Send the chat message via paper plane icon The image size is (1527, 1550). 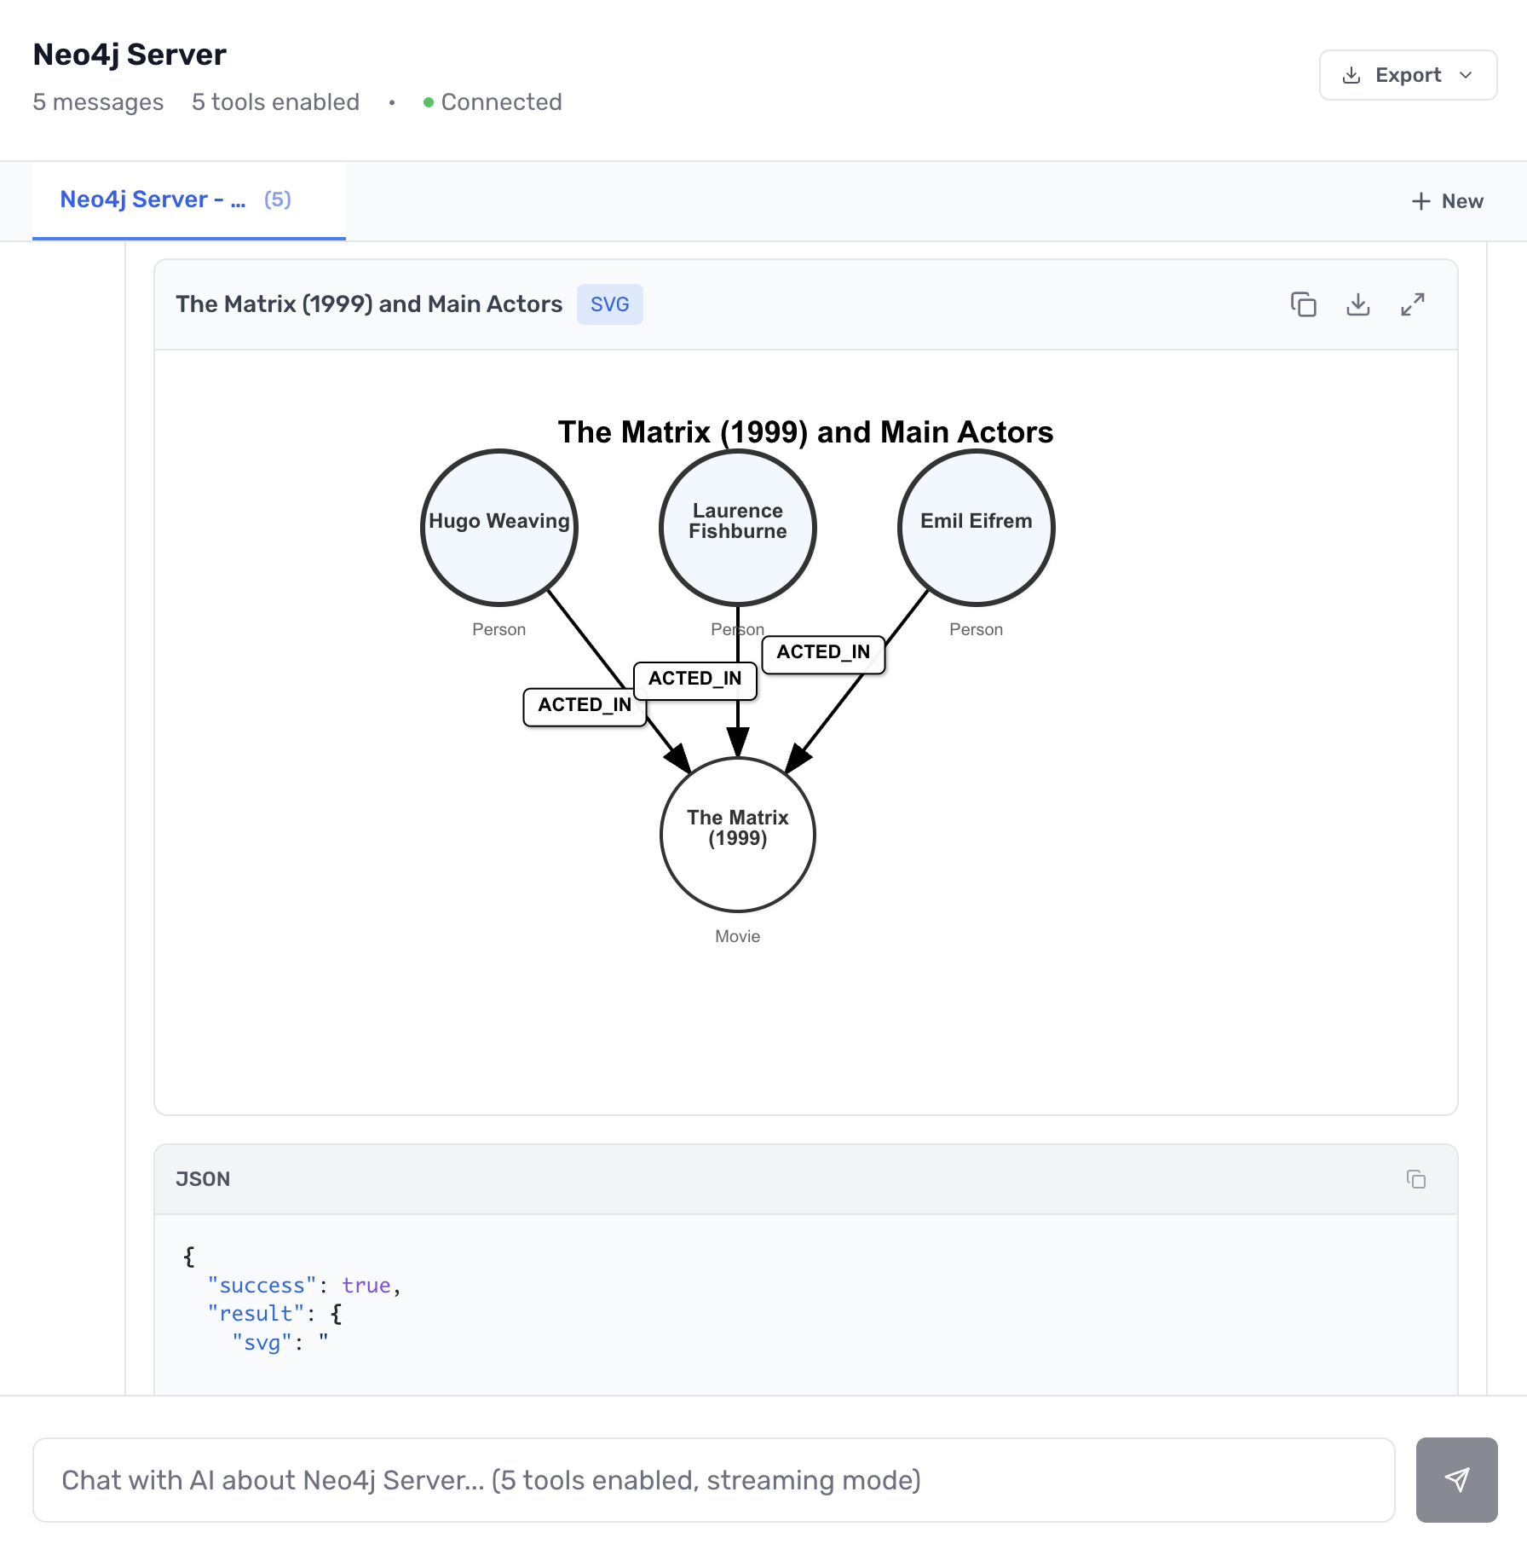(1456, 1480)
